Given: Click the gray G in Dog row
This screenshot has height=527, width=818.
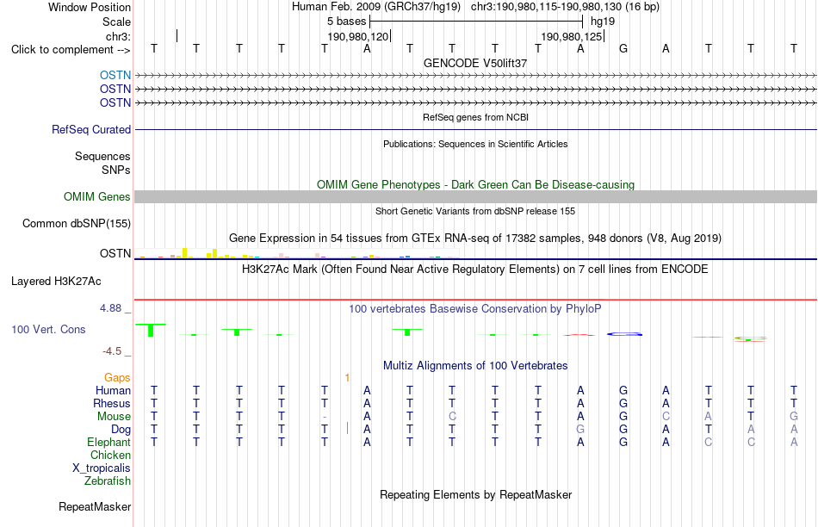Looking at the screenshot, I should pyautogui.click(x=580, y=430).
